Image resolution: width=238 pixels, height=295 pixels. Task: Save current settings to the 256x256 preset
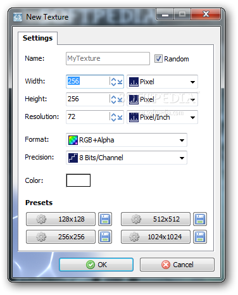105,237
